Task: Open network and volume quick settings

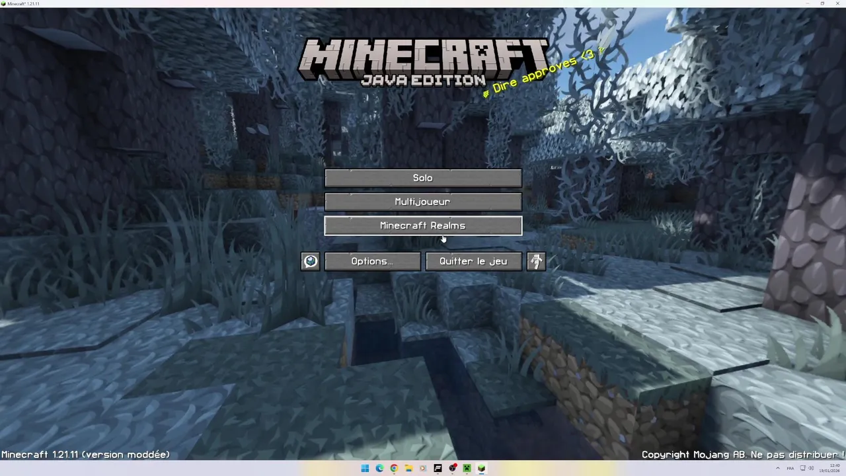Action: coord(806,468)
